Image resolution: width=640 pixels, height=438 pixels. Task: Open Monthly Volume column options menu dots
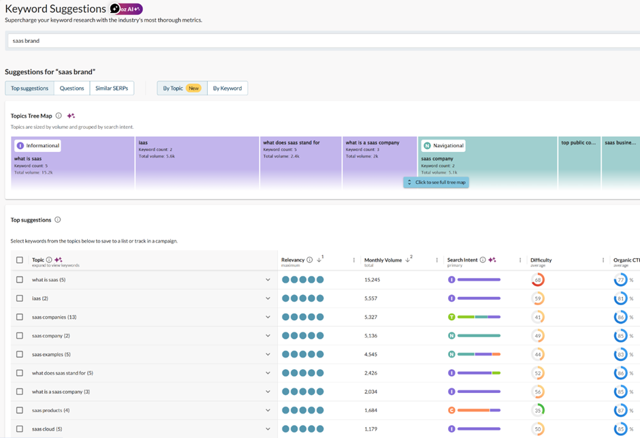436,260
